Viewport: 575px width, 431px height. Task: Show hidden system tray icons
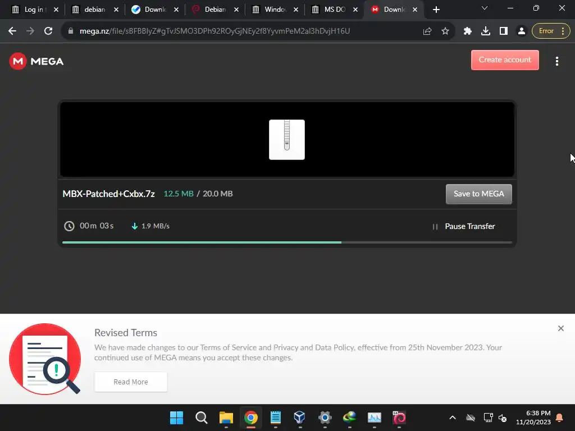tap(453, 418)
